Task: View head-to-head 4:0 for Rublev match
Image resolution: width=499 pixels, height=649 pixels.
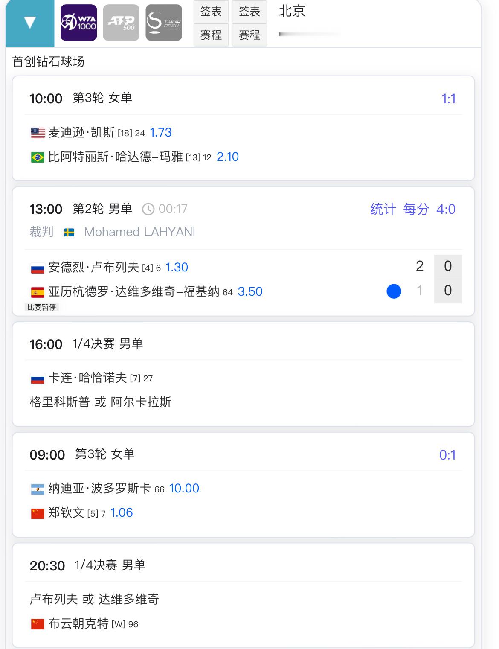Action: [x=446, y=209]
